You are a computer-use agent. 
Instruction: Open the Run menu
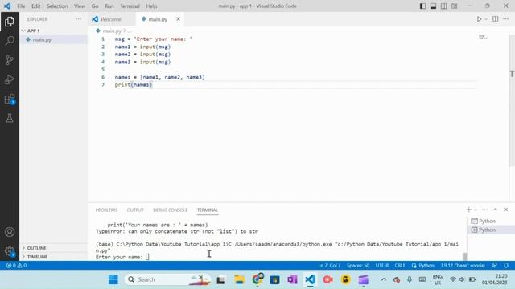(109, 6)
